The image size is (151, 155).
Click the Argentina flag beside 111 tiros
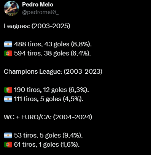tap(8, 99)
